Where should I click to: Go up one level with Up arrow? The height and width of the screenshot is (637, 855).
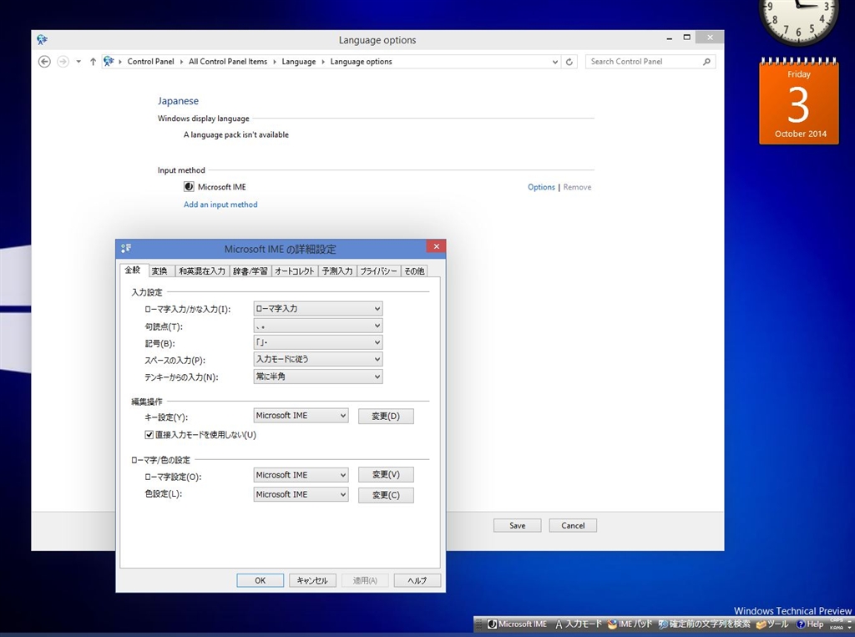(x=93, y=62)
